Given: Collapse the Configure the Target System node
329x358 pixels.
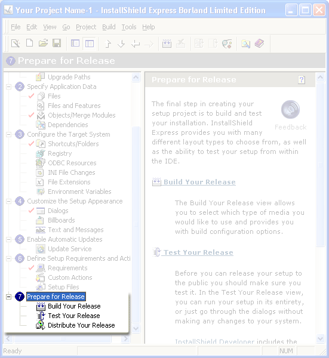Looking at the screenshot, I should (9, 134).
